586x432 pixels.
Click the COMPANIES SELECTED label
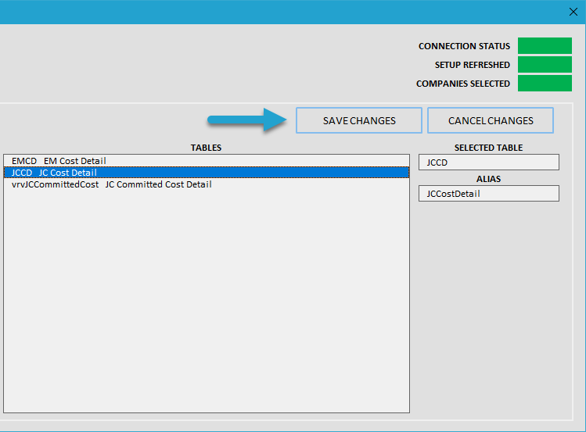click(463, 84)
